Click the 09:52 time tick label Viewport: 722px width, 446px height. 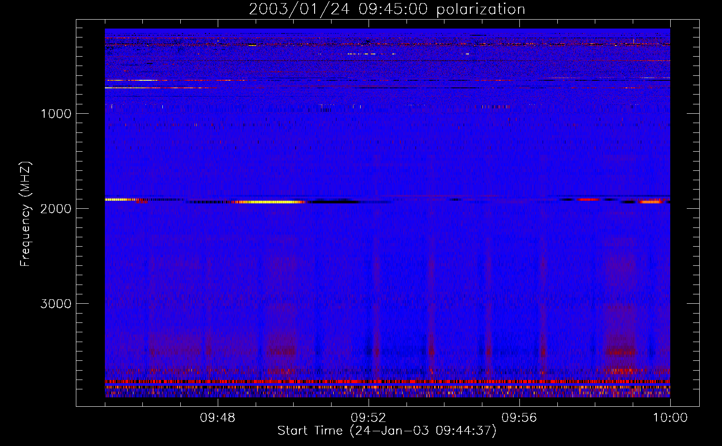[368, 418]
